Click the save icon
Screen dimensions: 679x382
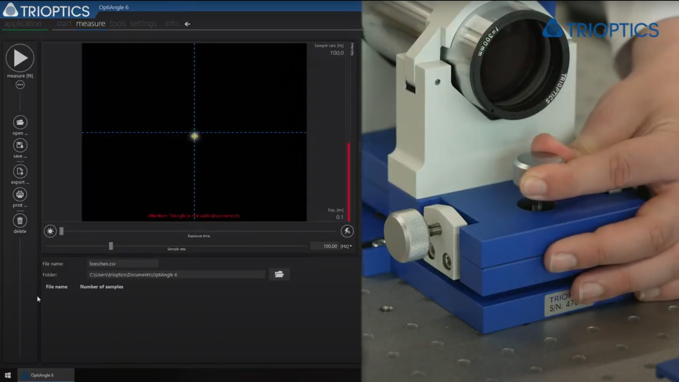[20, 145]
